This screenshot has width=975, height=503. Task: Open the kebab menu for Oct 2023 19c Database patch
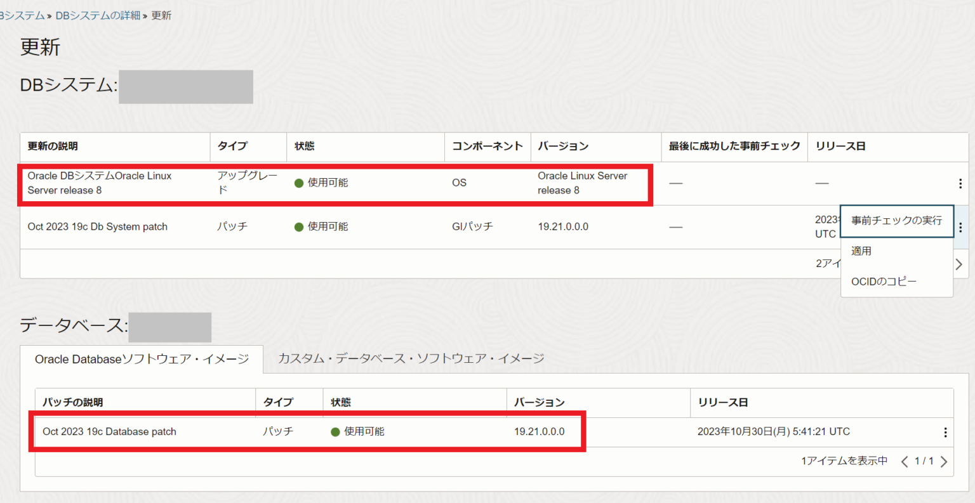tap(945, 431)
